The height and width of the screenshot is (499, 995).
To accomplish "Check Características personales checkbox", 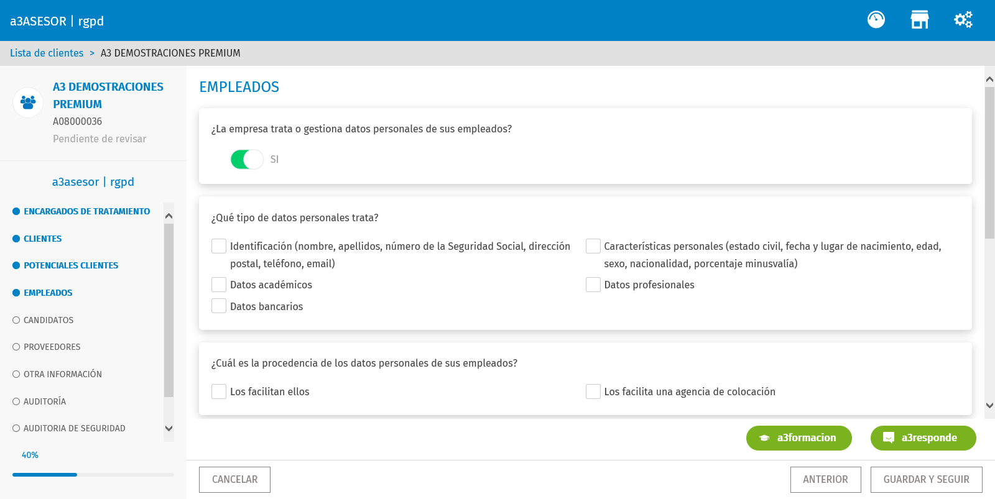I will (593, 246).
